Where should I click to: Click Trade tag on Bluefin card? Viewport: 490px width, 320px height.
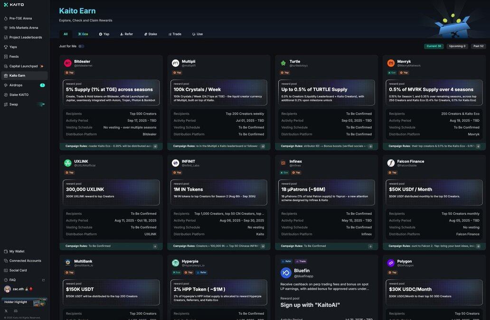point(301,261)
